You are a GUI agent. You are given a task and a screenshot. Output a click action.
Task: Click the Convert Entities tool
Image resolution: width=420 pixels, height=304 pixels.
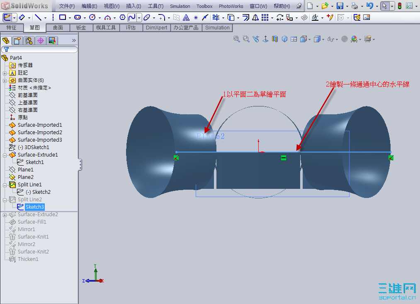click(231, 18)
